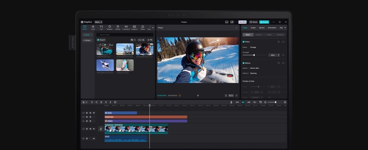Hide the Zoom effect track with its eye icon
Viewport: 368px width, 150px height.
pos(90,113)
